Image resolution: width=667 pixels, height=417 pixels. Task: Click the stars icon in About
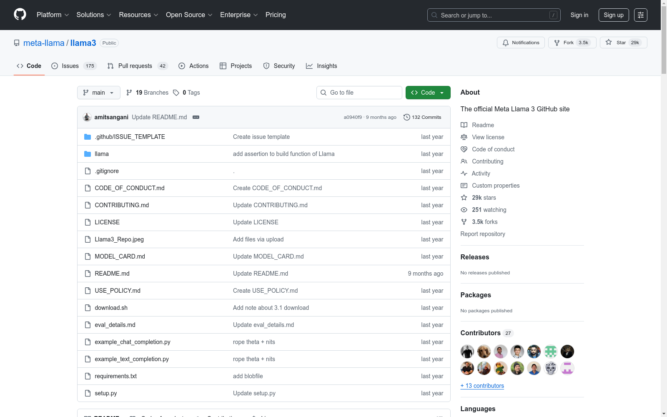[464, 198]
